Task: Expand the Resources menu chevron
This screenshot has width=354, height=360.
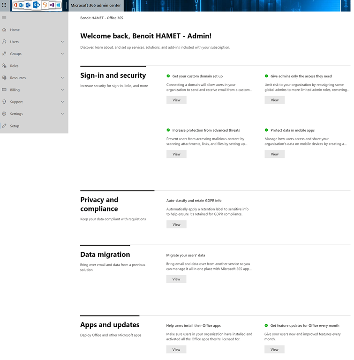Action: [62, 78]
